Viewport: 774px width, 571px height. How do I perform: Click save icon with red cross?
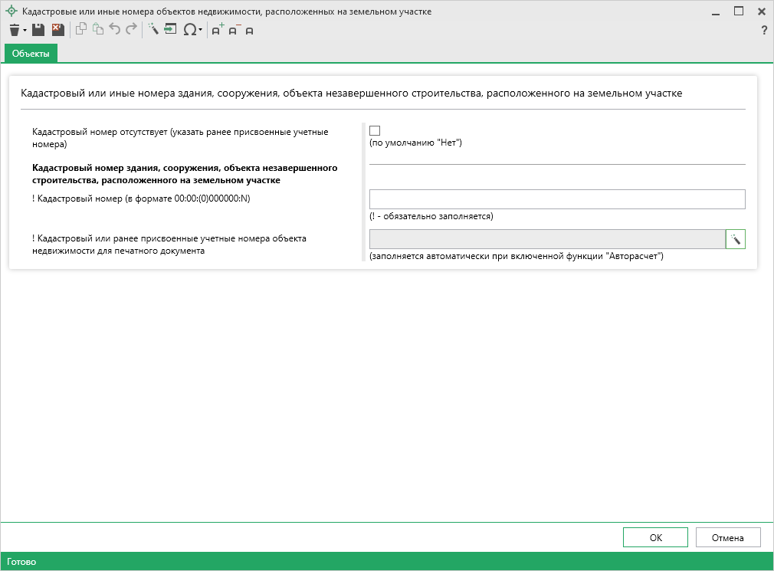click(x=57, y=30)
